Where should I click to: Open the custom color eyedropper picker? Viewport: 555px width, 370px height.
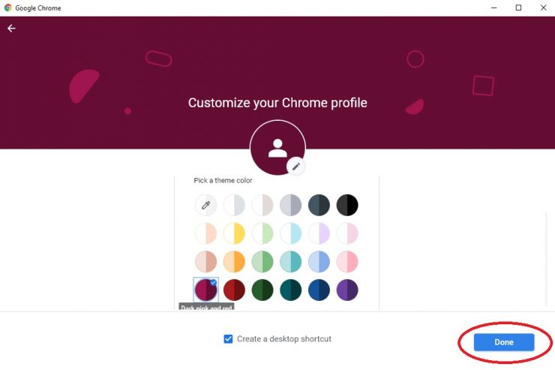click(205, 205)
